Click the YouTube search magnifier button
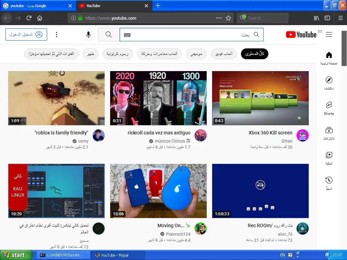347x260 pixels. [109, 35]
